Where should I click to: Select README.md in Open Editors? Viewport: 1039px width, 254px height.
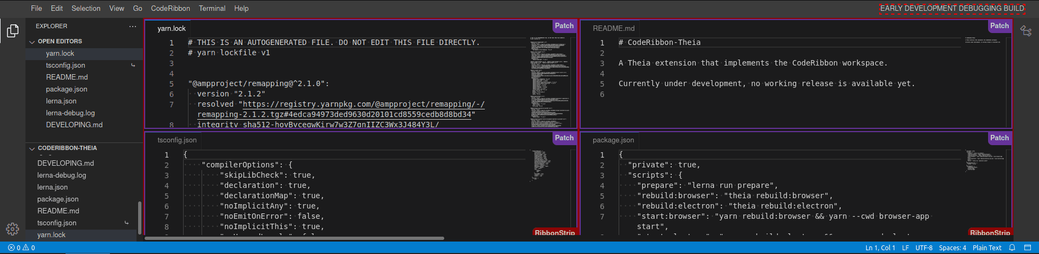(x=84, y=77)
